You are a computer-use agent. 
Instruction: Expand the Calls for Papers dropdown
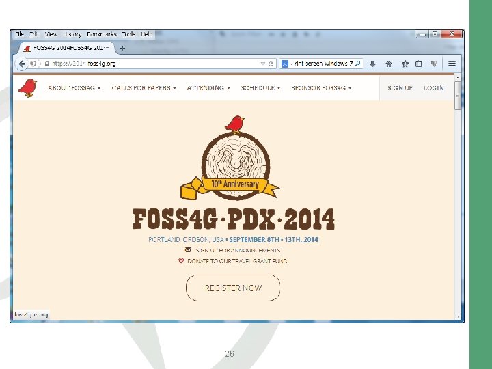tap(143, 88)
